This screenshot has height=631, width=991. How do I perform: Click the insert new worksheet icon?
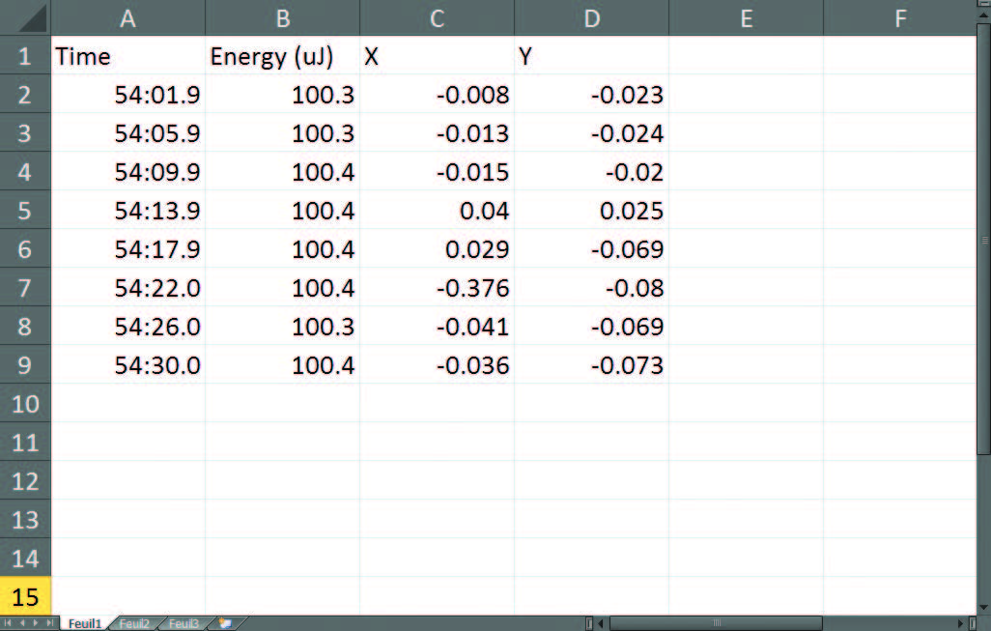pyautogui.click(x=225, y=624)
